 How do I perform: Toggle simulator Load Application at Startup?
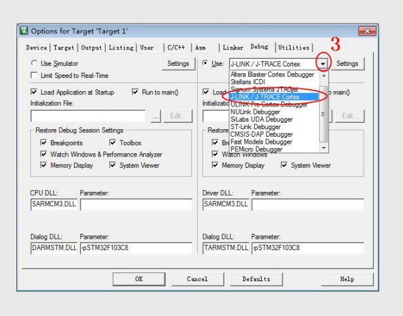[34, 92]
